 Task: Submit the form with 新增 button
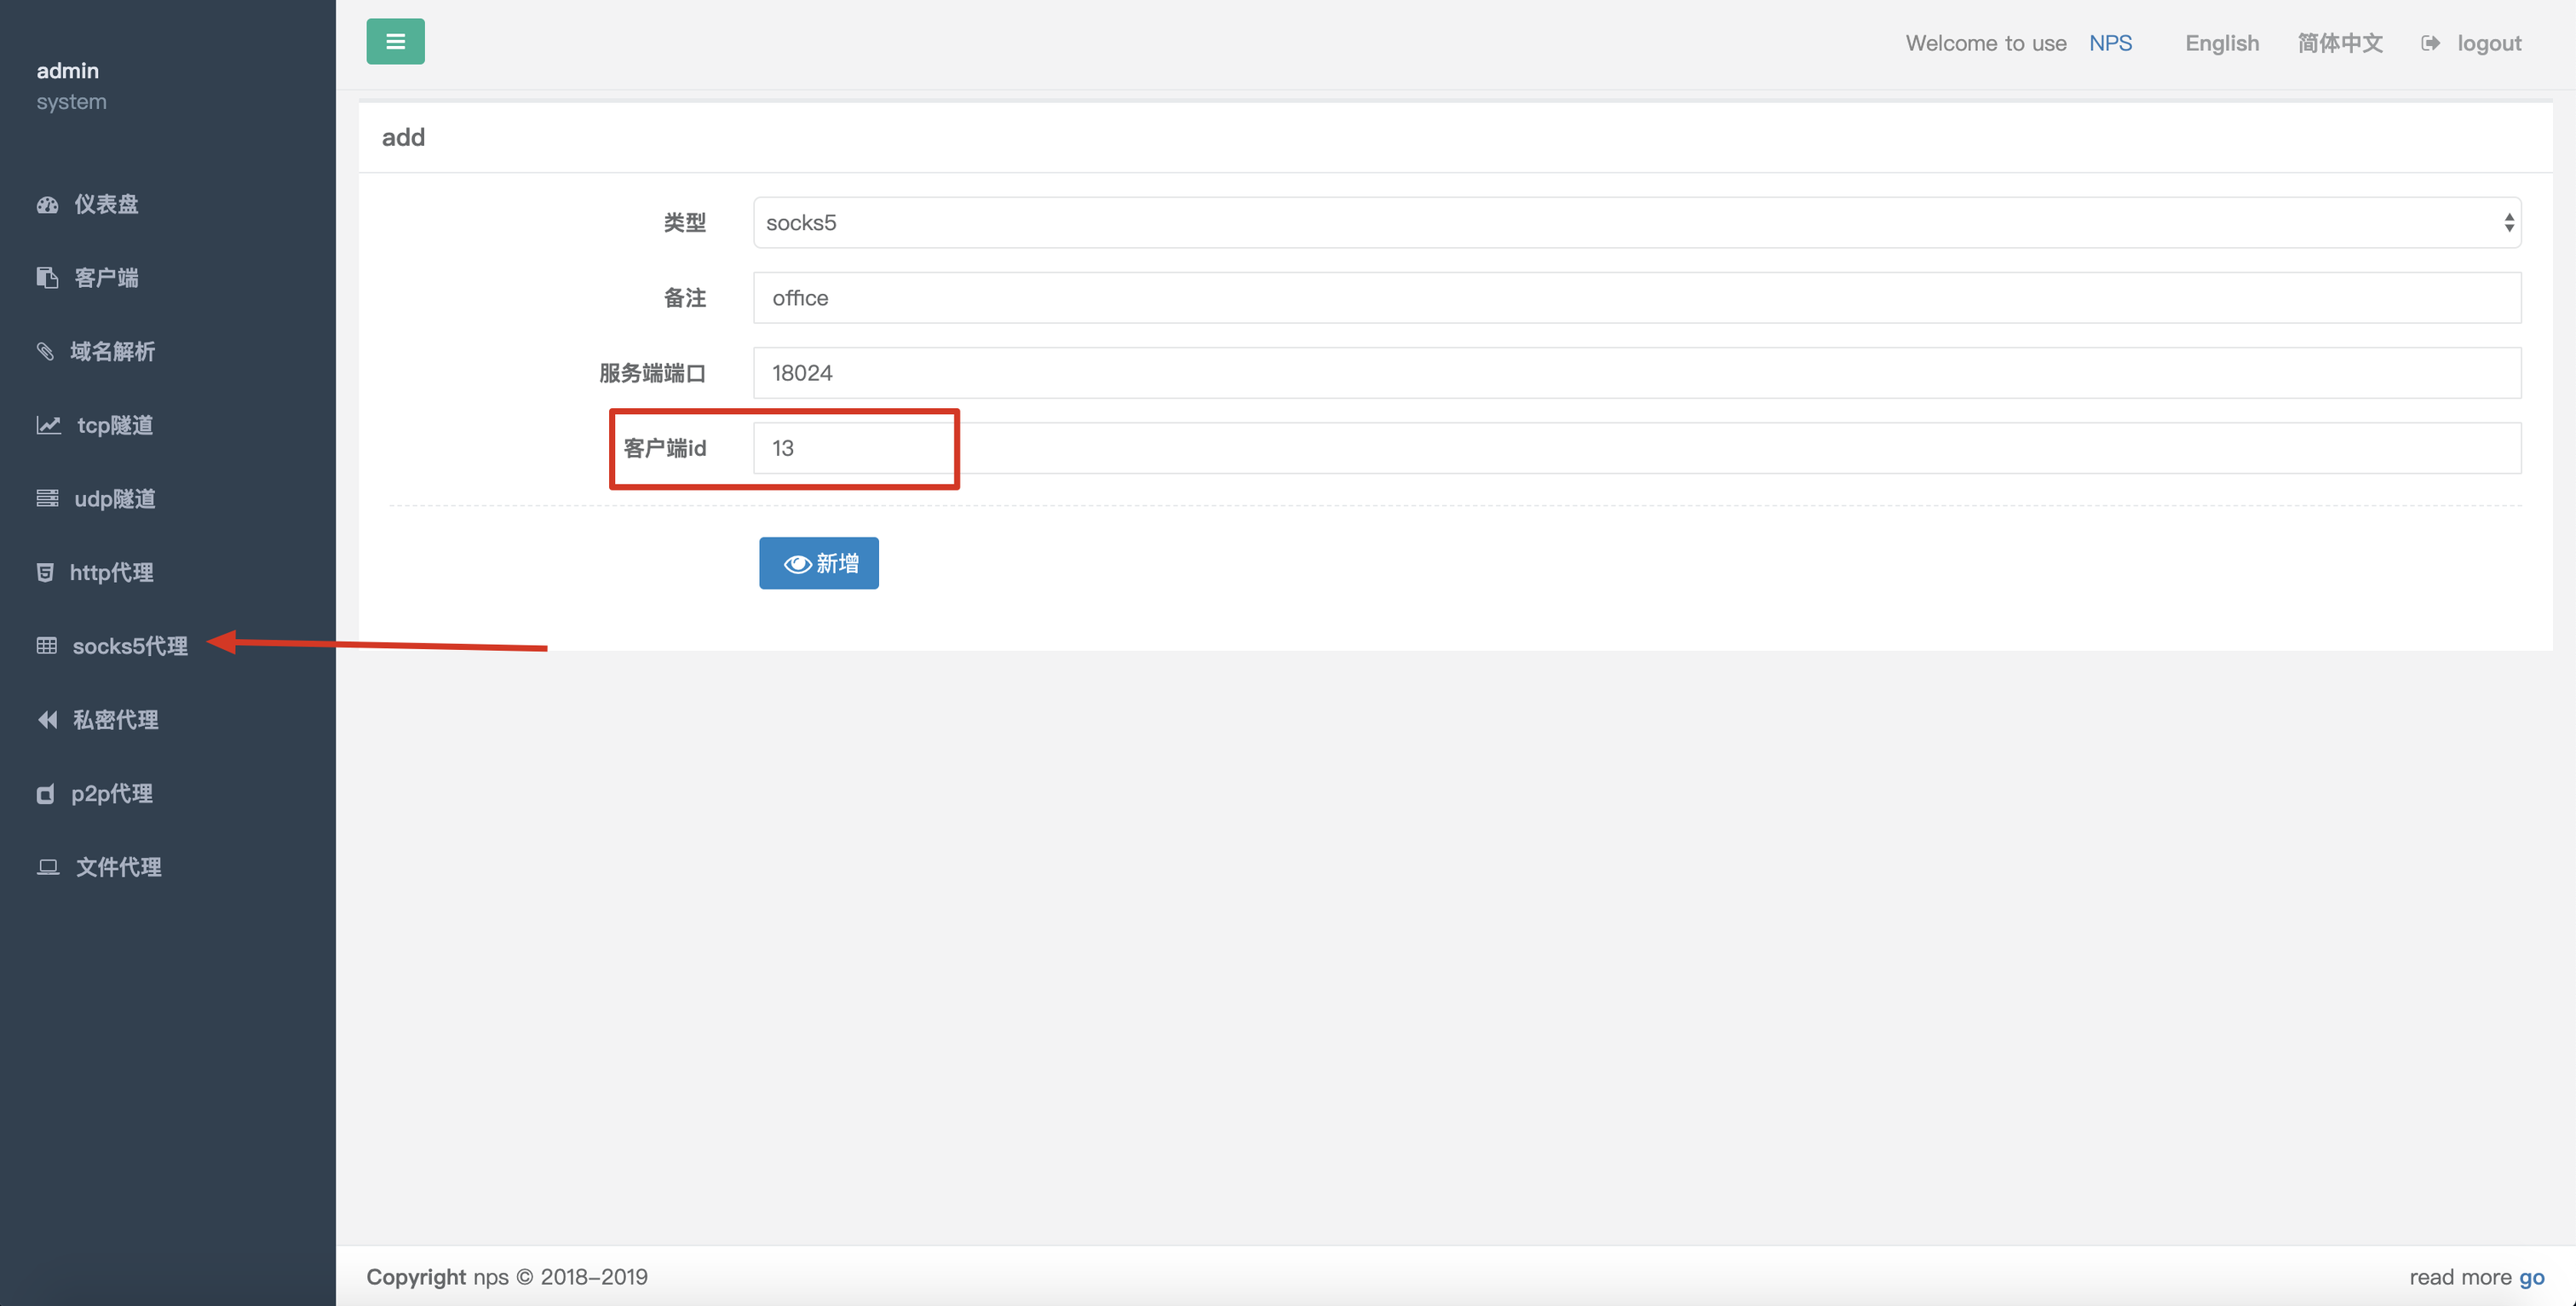tap(818, 563)
